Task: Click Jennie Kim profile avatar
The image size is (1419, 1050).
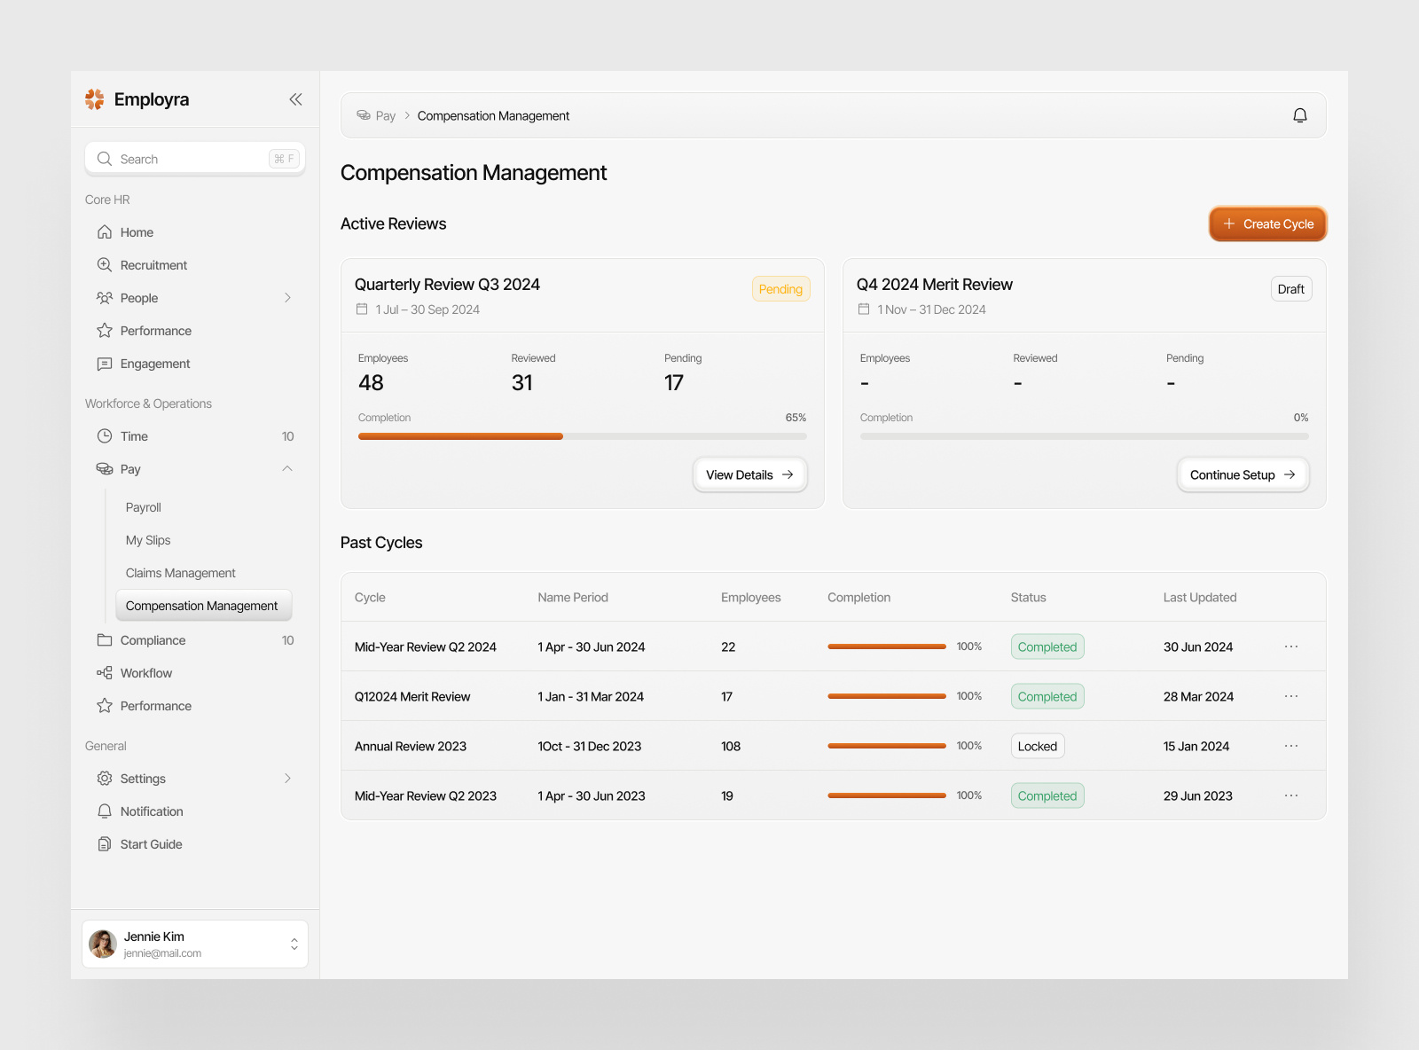Action: pyautogui.click(x=103, y=944)
